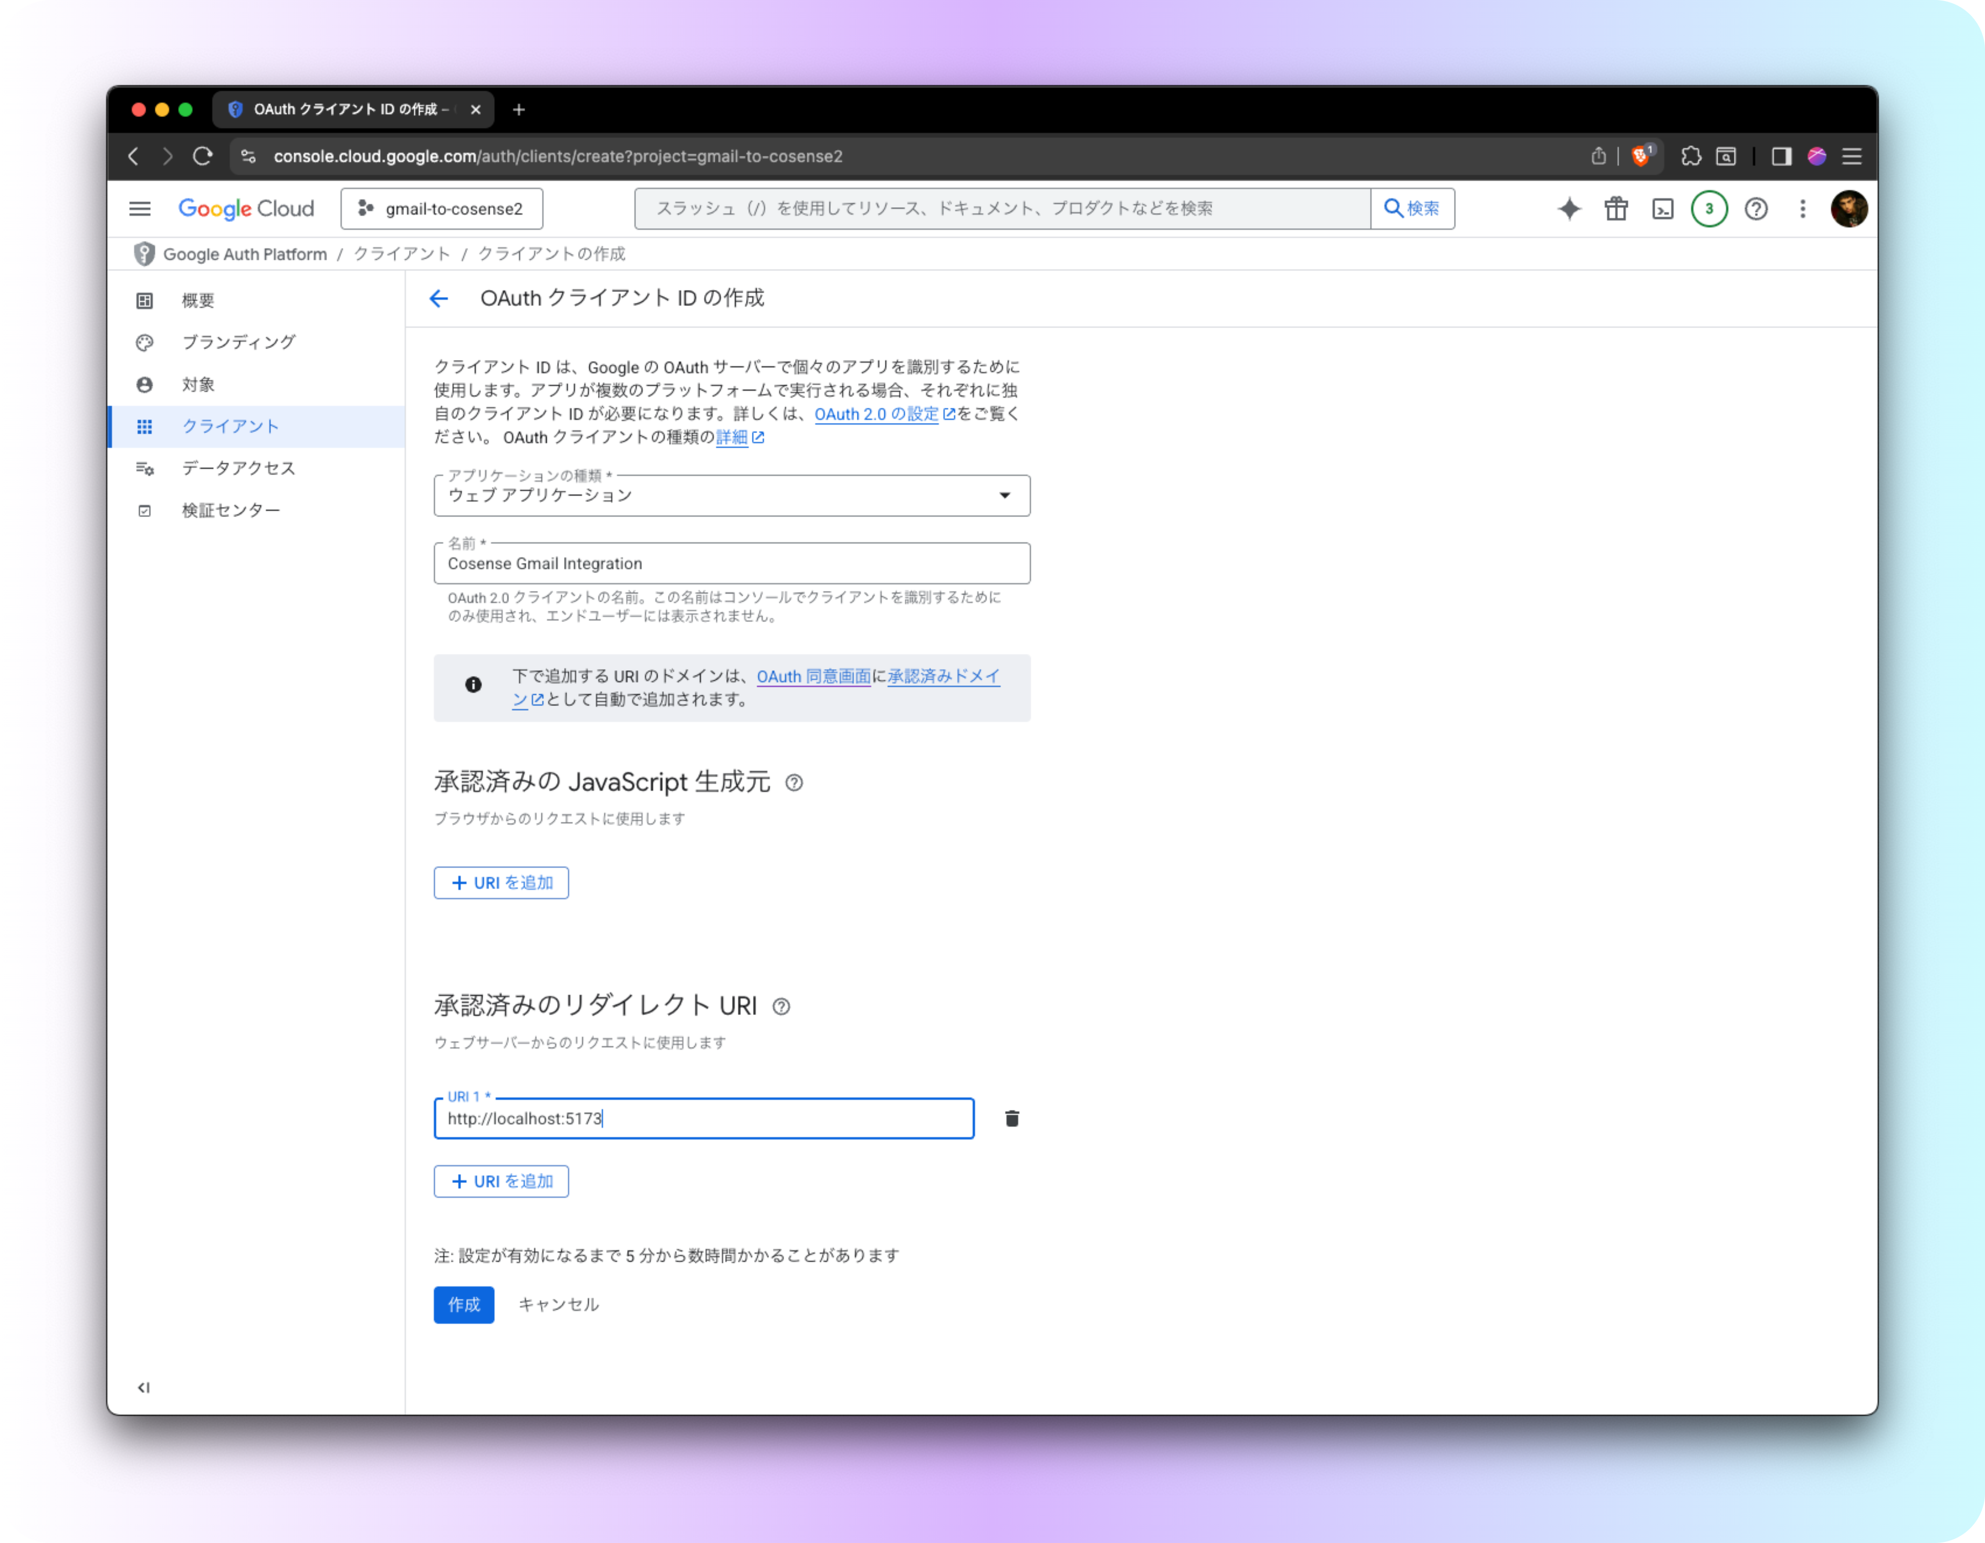Select ブランディング in the sidebar
The image size is (1985, 1543).
click(x=256, y=342)
